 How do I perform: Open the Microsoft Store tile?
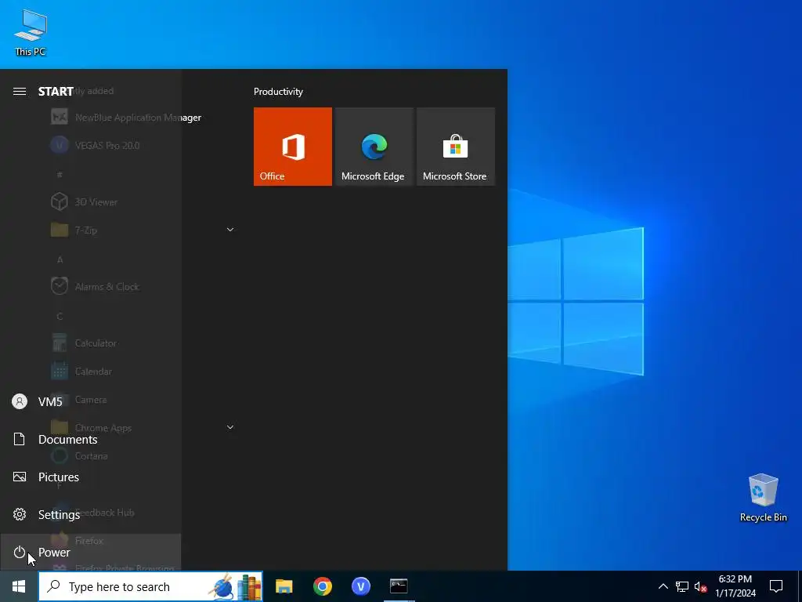click(x=456, y=147)
